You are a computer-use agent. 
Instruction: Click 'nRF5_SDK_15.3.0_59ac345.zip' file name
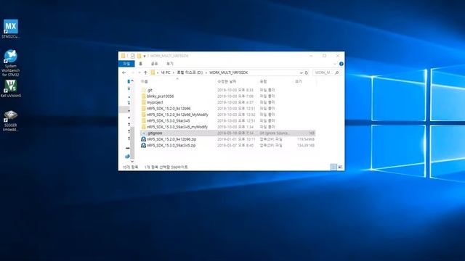coord(171,145)
